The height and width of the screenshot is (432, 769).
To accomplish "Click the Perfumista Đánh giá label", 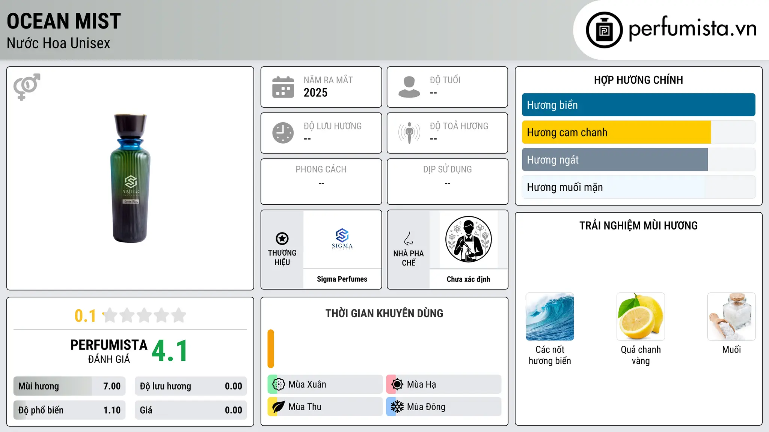I will click(109, 351).
